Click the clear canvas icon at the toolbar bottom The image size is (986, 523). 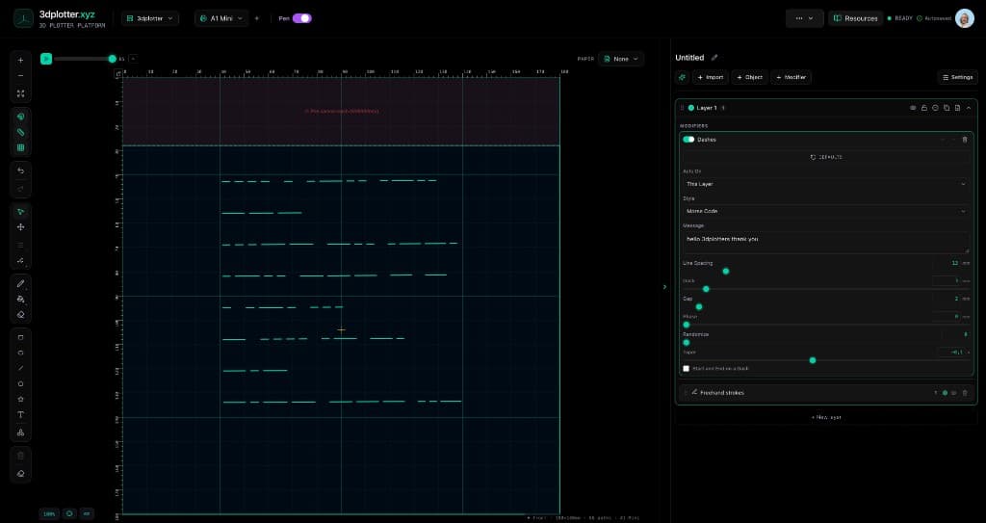21,473
